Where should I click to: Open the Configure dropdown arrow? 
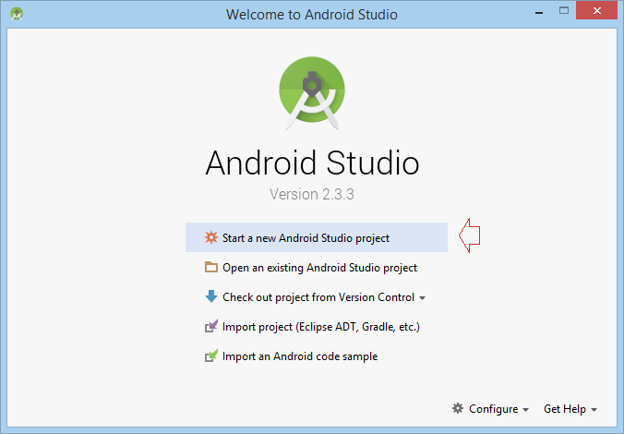coord(526,410)
